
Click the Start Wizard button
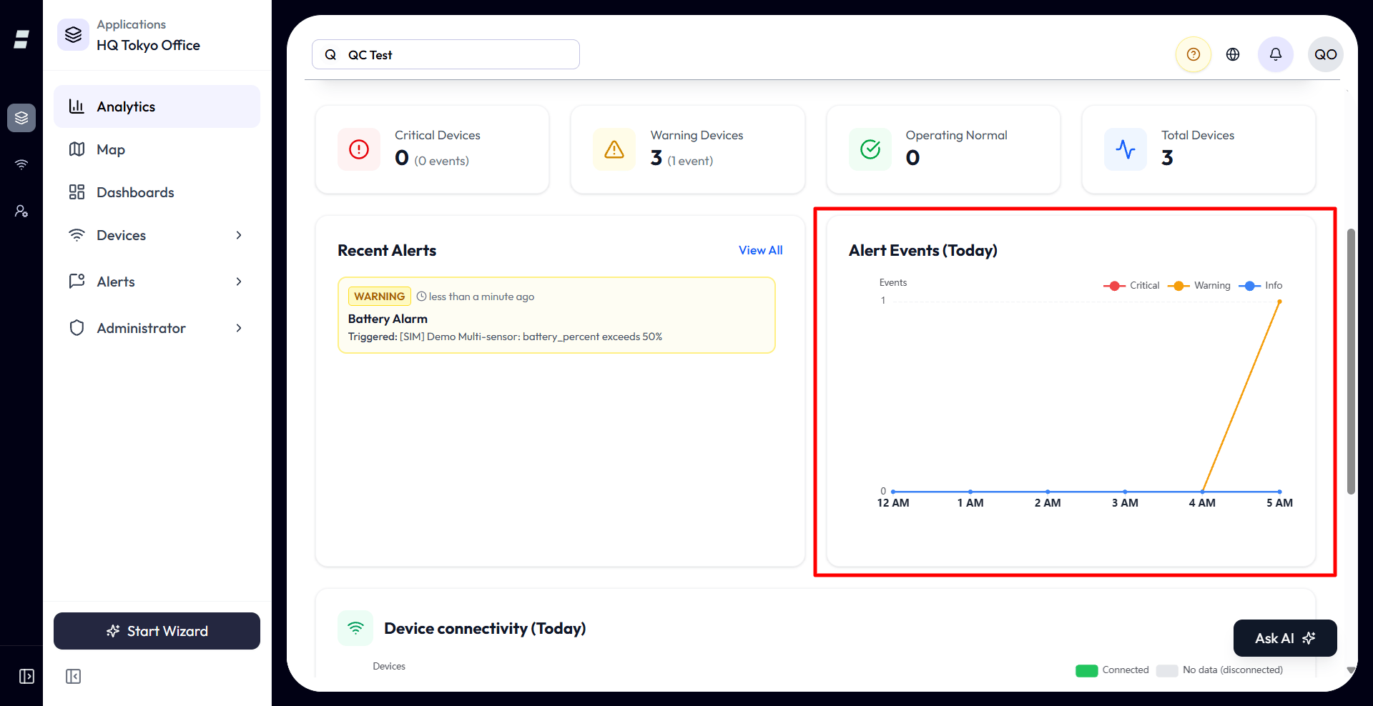click(157, 631)
